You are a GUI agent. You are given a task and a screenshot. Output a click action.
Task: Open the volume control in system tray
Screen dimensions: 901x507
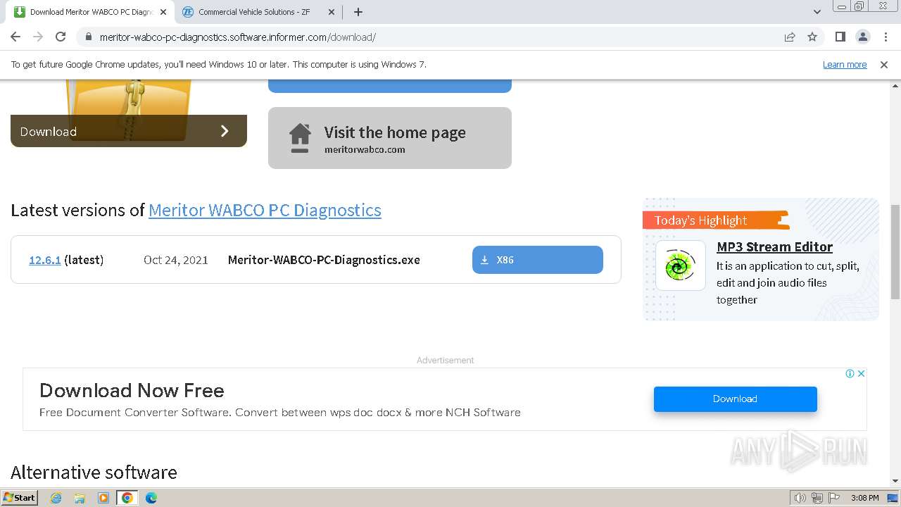click(x=800, y=498)
